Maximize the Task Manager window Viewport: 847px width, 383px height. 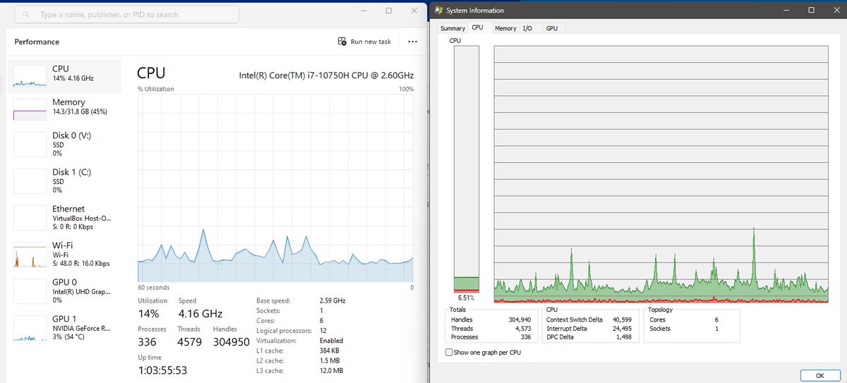[x=389, y=11]
